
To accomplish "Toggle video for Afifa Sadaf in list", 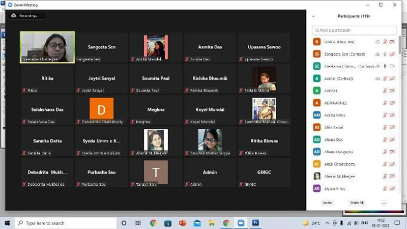I will 392,127.
